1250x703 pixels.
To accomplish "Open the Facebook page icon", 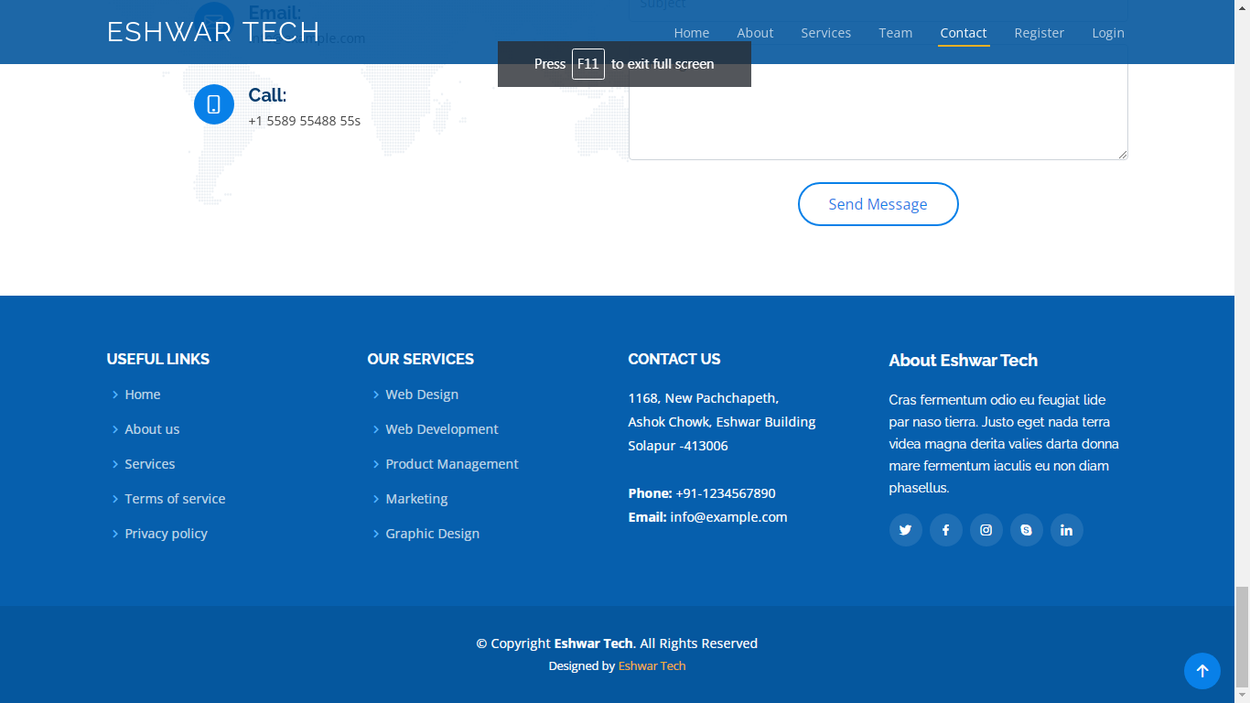I will click(x=945, y=530).
